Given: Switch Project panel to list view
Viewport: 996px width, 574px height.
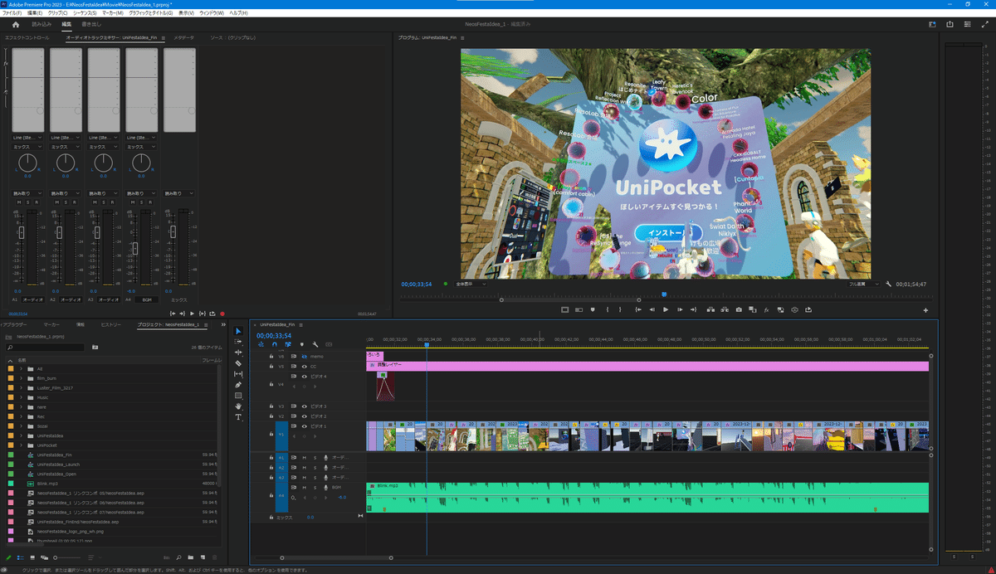Looking at the screenshot, I should click(x=21, y=557).
